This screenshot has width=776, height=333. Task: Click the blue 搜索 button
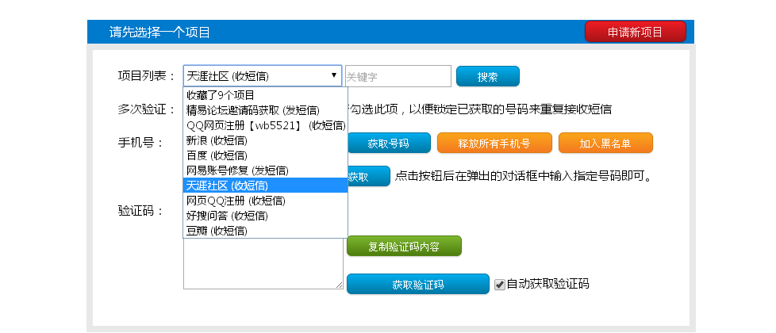487,76
